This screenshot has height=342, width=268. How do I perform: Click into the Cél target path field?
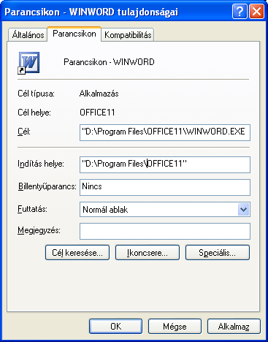165,132
